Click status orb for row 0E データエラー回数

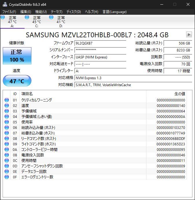tap(7, 171)
